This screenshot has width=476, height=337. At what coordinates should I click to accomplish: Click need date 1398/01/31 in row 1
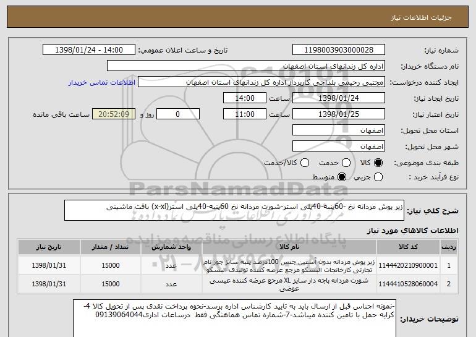click(49, 266)
